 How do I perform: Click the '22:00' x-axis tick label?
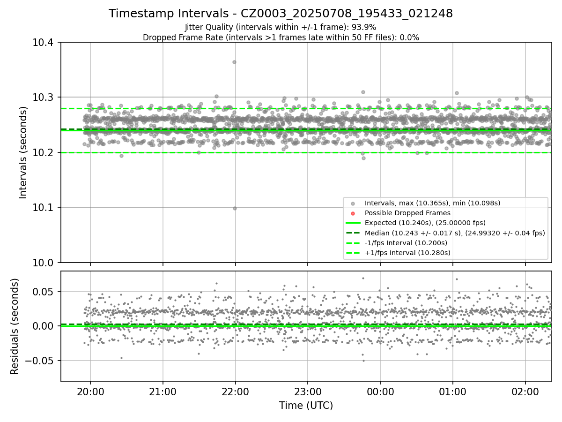point(235,392)
